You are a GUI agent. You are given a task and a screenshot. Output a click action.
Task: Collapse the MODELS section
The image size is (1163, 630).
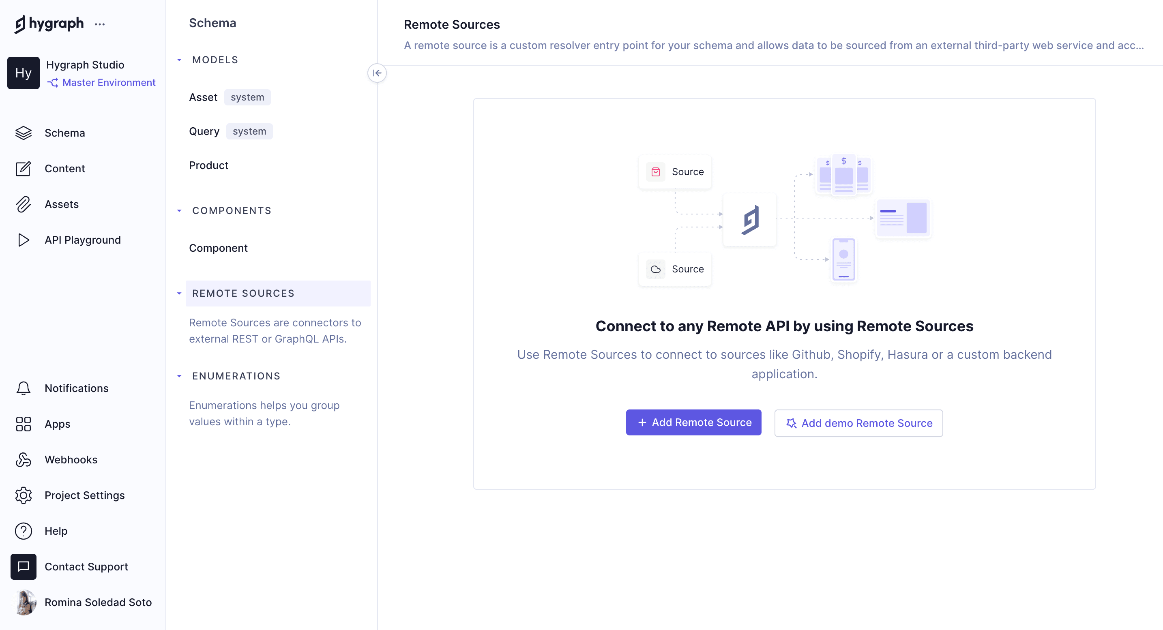(179, 60)
